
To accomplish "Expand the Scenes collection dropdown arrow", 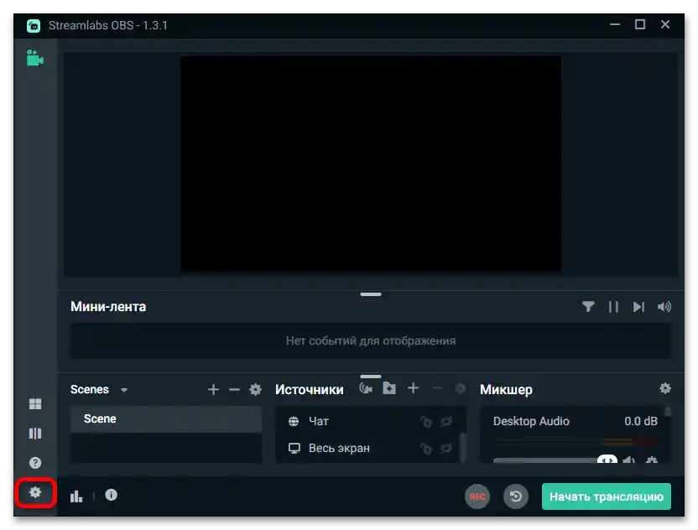I will pos(124,390).
